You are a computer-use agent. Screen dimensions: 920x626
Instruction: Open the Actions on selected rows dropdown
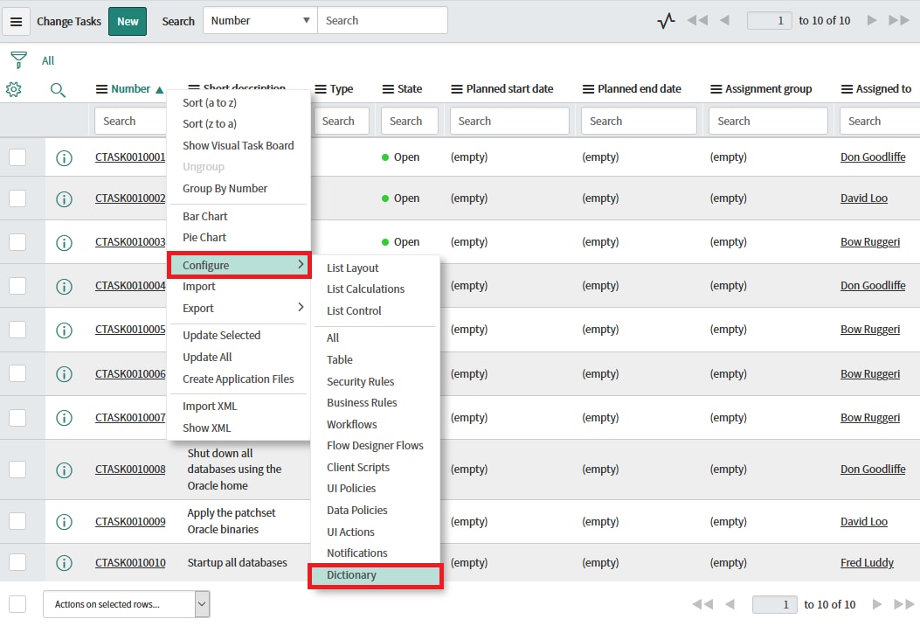point(126,603)
